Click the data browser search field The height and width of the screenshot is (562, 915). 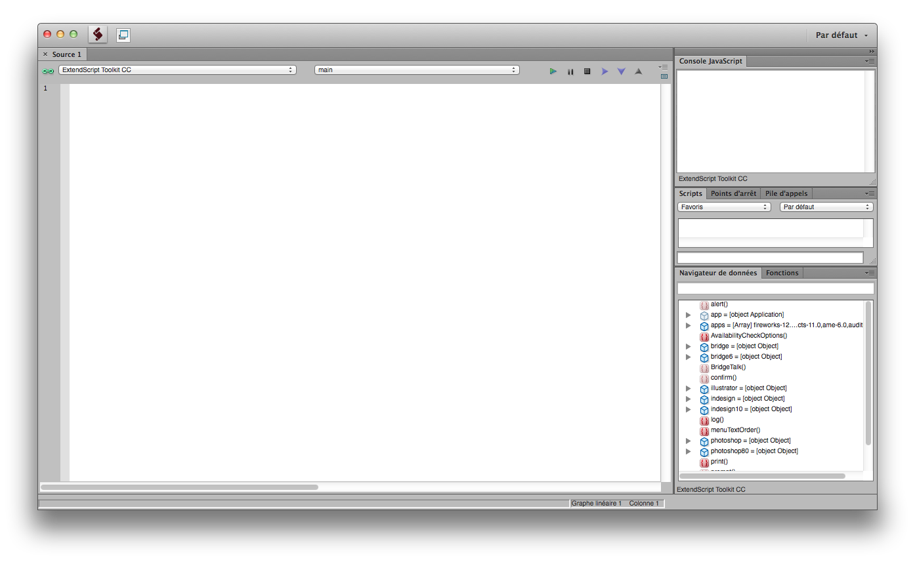(775, 289)
